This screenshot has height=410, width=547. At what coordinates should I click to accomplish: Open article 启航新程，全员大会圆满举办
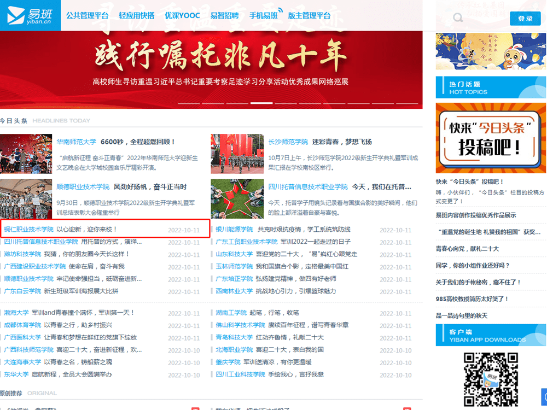(72, 374)
